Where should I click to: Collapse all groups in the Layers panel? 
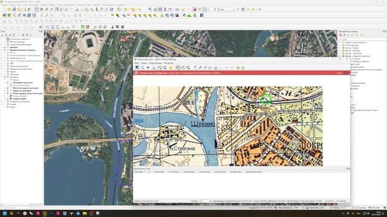tap(27, 35)
